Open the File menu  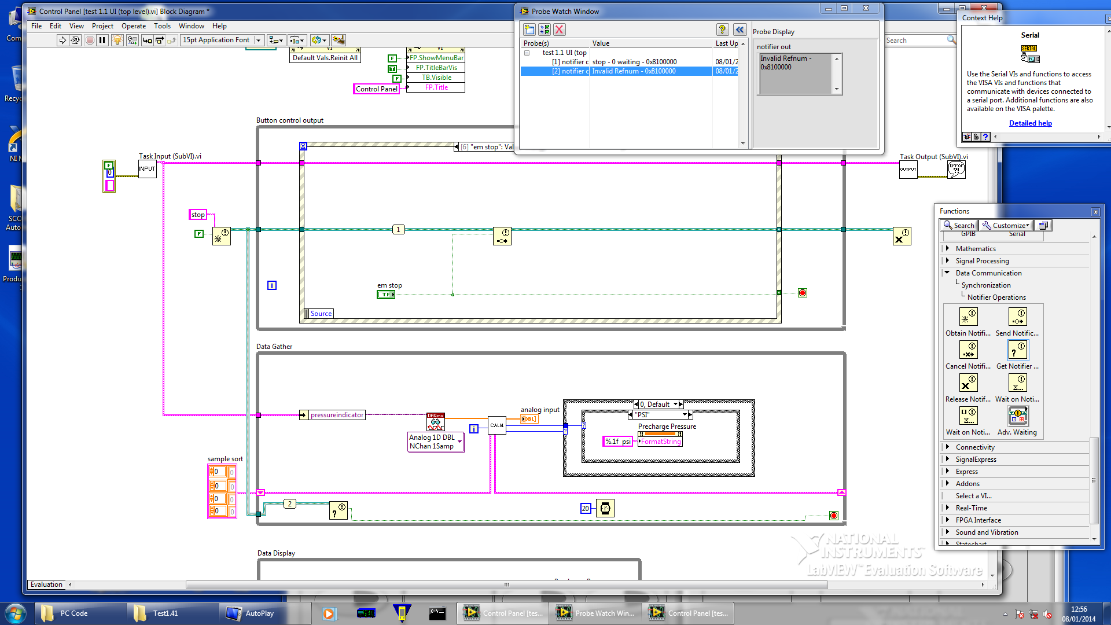(x=36, y=26)
